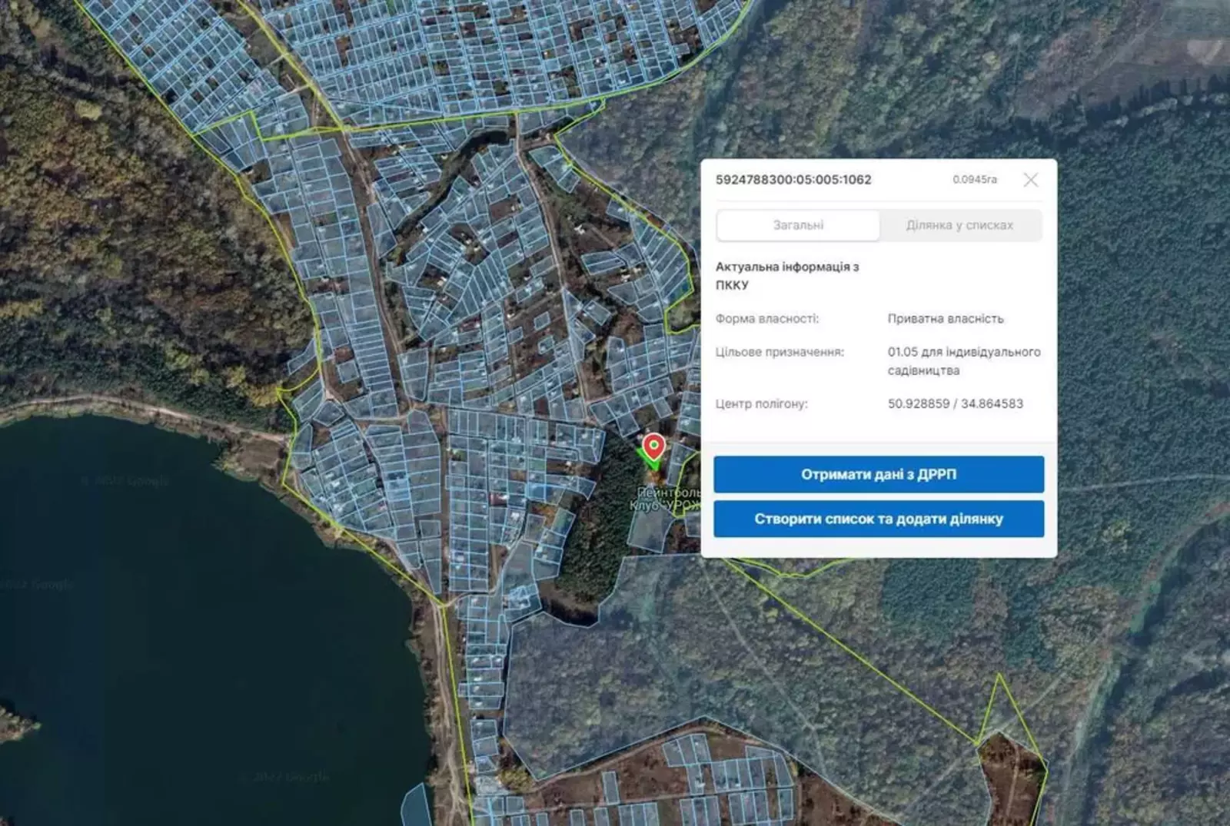The image size is (1230, 826).
Task: Switch to the Загальні tab
Action: click(798, 225)
